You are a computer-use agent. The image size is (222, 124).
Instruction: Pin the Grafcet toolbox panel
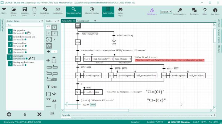point(58,21)
